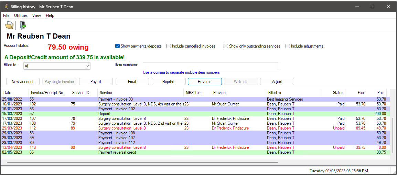Click the comma separator hint text
Image resolution: width=397 pixels, height=175 pixels.
[181, 72]
